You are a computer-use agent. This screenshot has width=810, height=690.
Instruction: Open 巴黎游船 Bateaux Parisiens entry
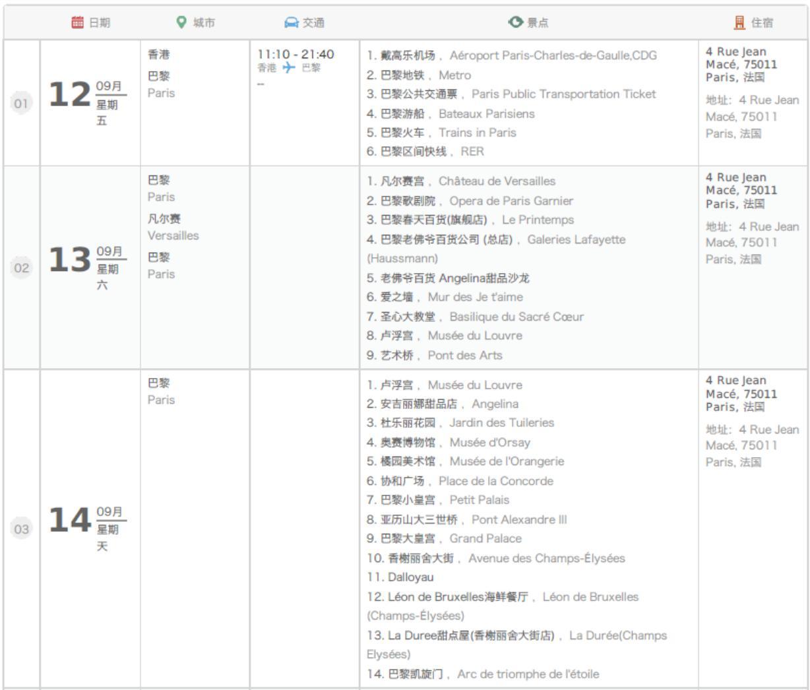tap(451, 113)
